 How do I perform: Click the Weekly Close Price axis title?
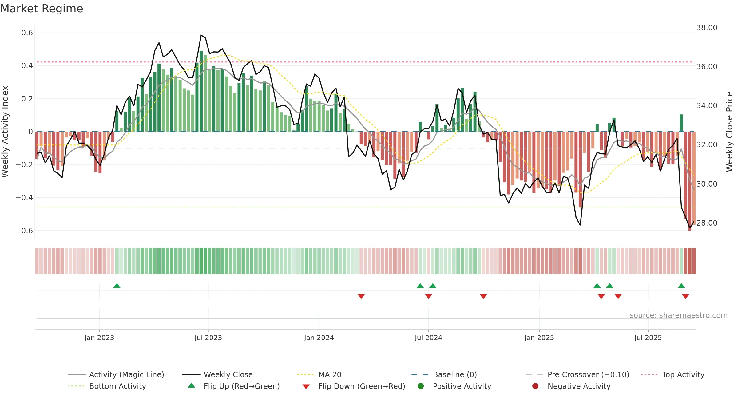click(729, 132)
